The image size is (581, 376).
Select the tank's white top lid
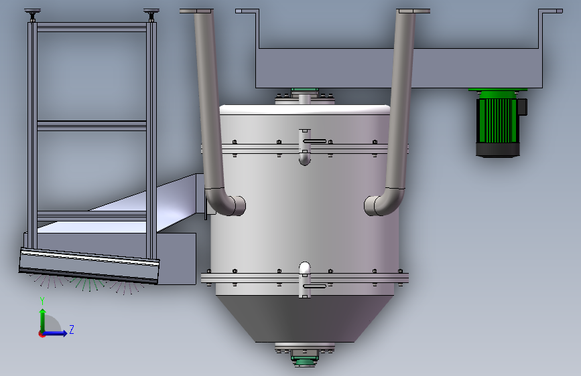[305, 110]
